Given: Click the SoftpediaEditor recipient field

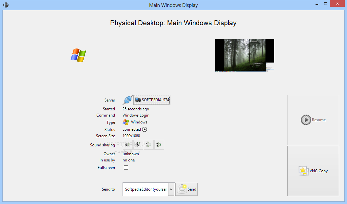Looking at the screenshot, I should tap(145, 189).
